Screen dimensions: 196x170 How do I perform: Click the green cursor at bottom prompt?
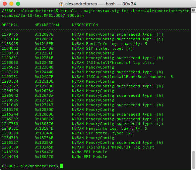pos(61,166)
